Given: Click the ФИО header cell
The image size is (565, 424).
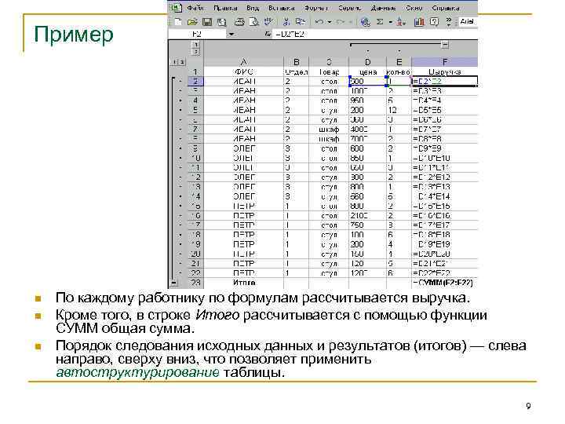Looking at the screenshot, I should click(x=243, y=72).
